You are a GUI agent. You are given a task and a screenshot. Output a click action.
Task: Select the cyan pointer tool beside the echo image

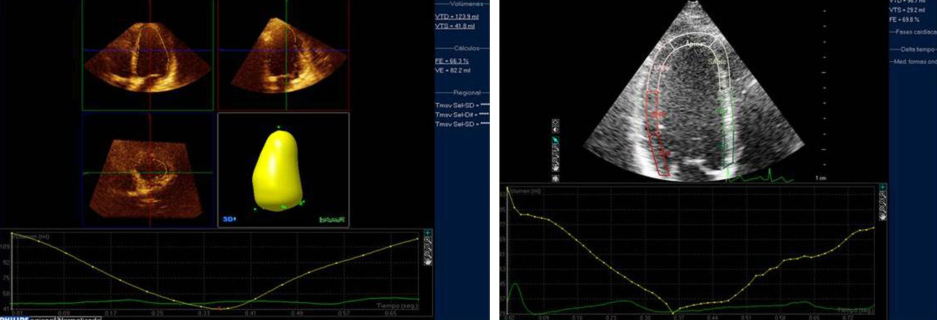pyautogui.click(x=556, y=140)
